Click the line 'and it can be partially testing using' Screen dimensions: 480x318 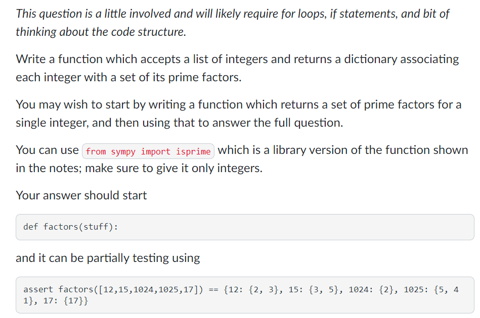point(108,258)
